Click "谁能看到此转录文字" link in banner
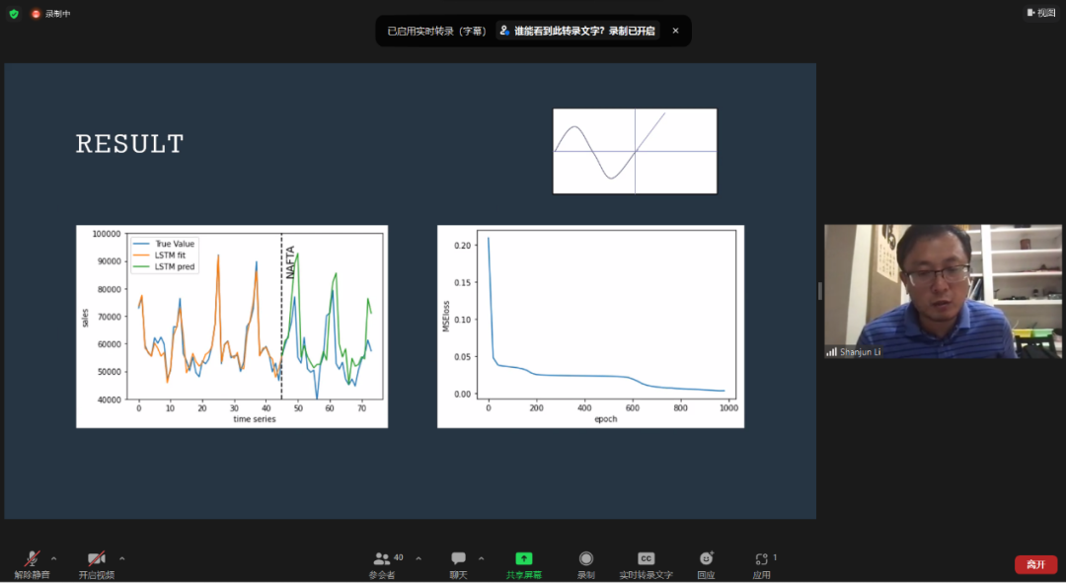This screenshot has width=1066, height=583. (x=578, y=31)
